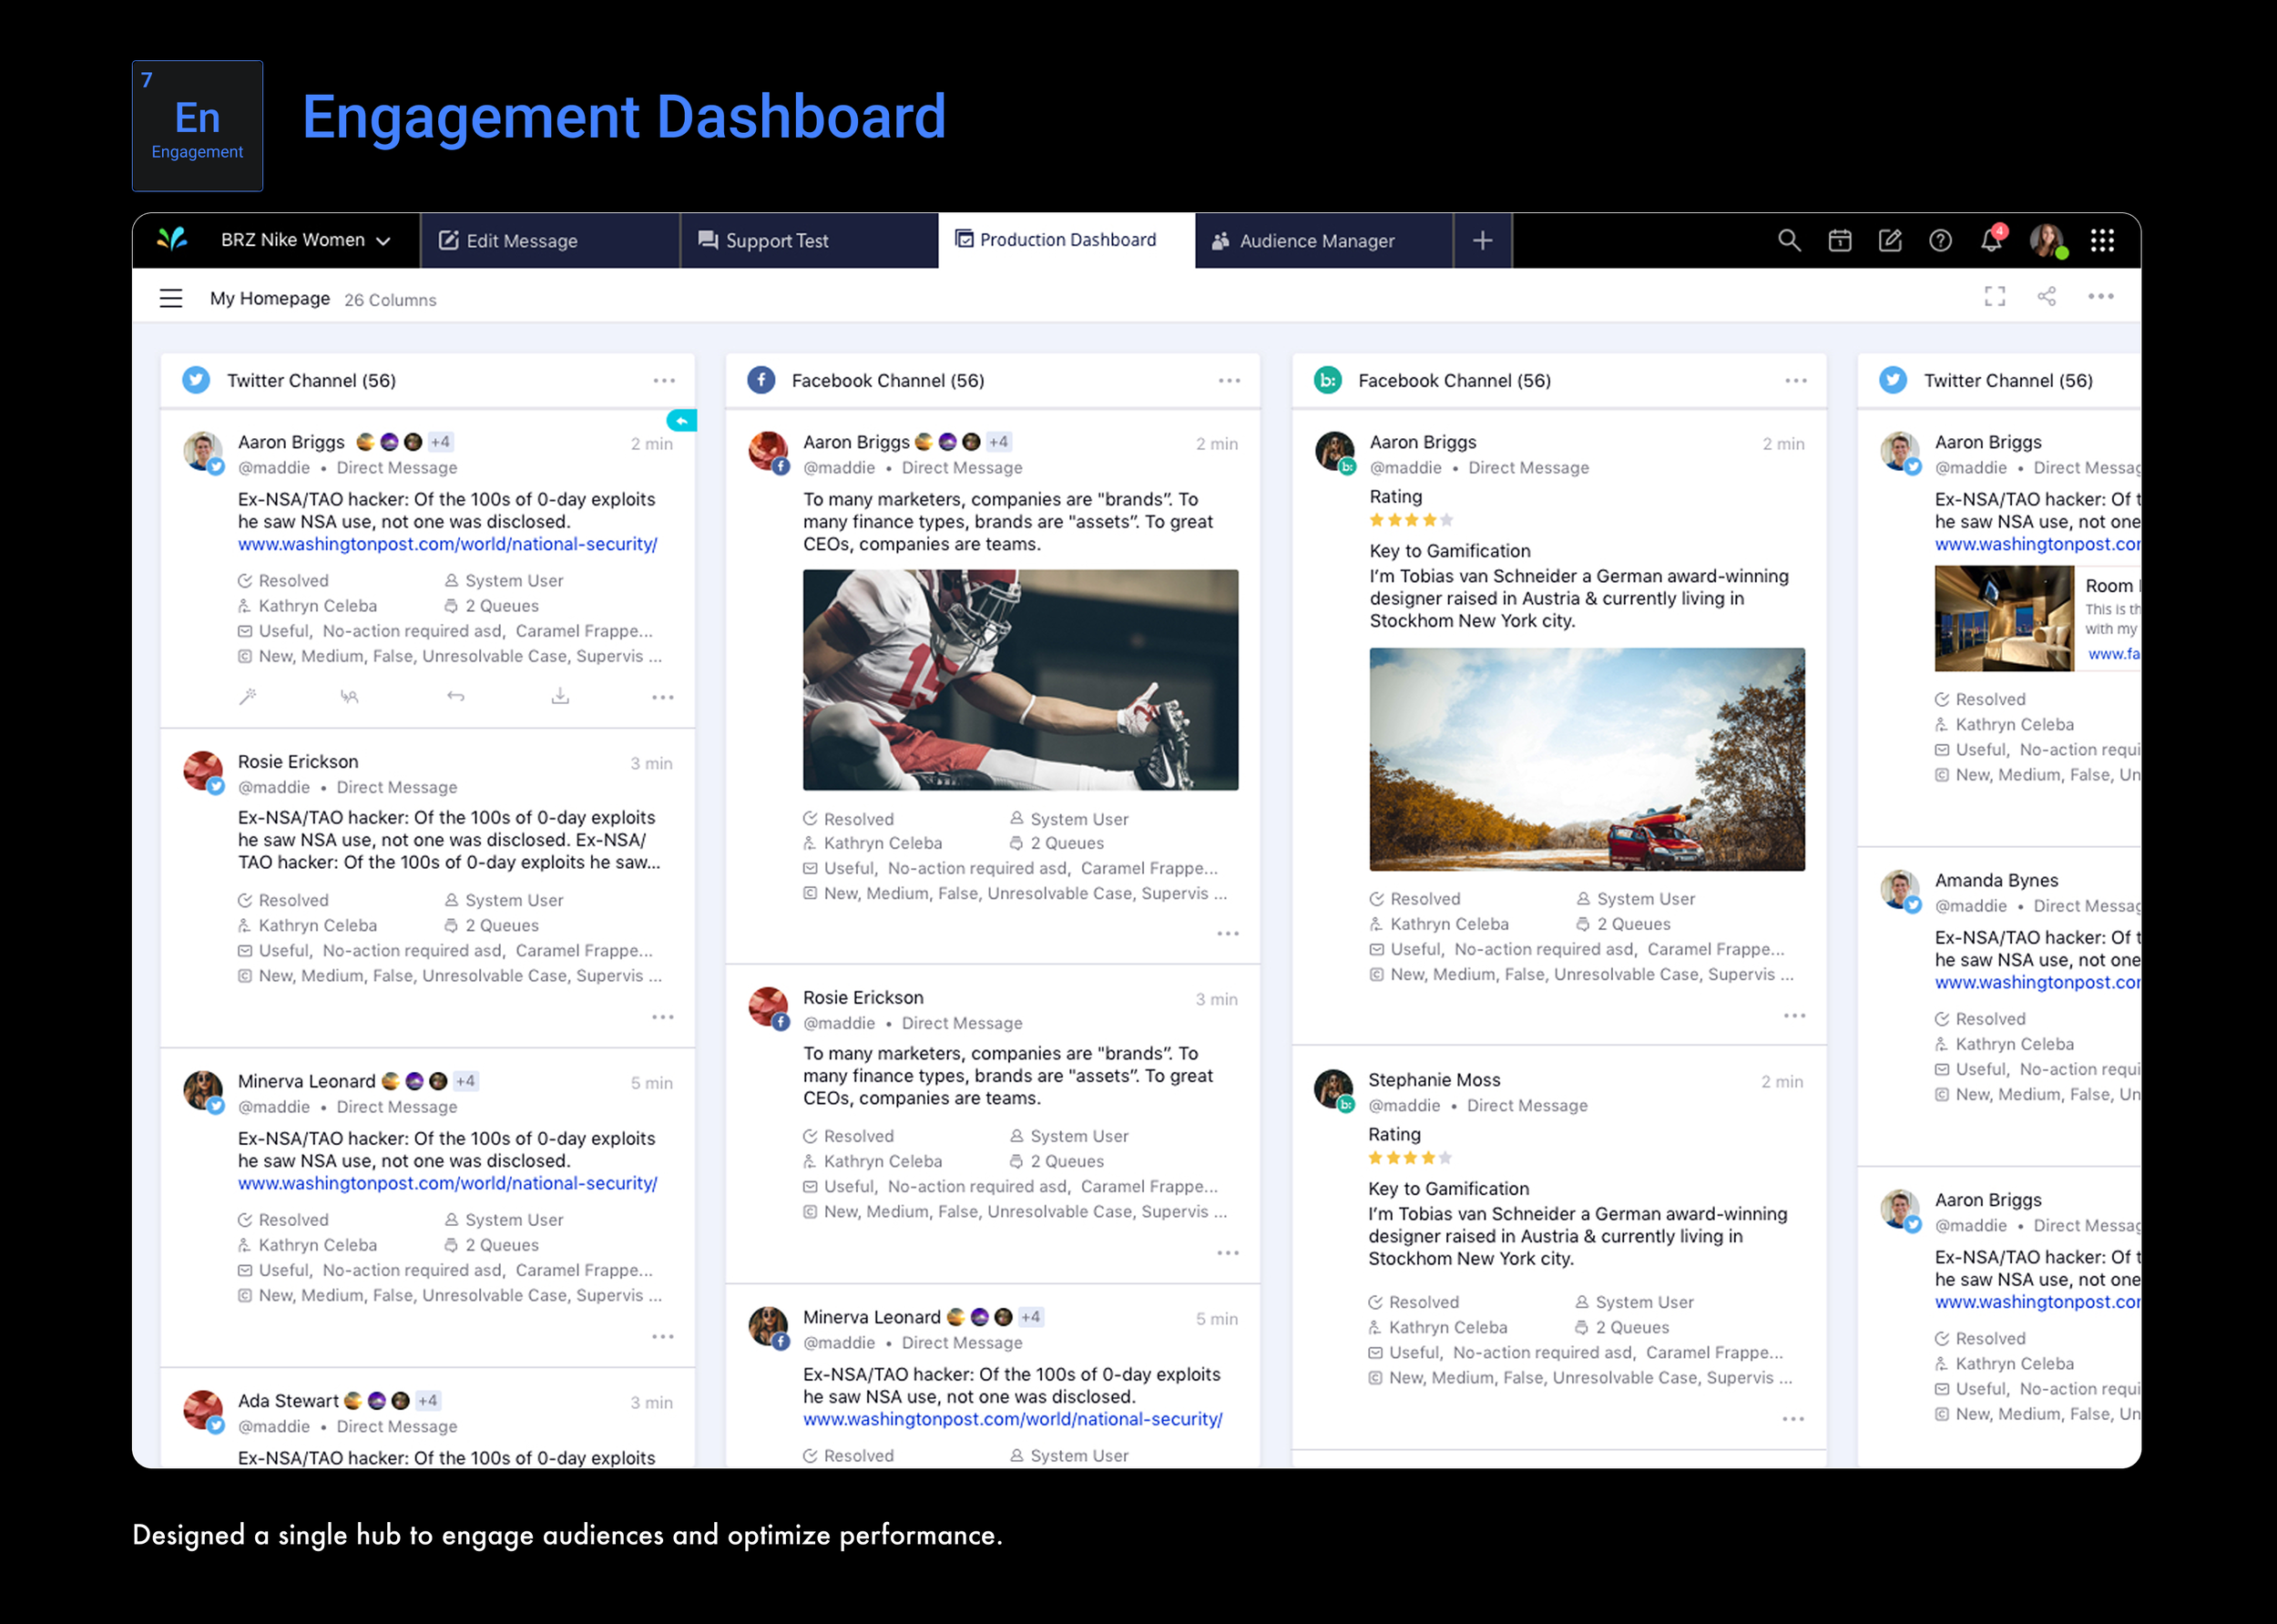Screen dimensions: 2277x1624
Task: Click the notifications bell icon
Action: click(x=1991, y=241)
